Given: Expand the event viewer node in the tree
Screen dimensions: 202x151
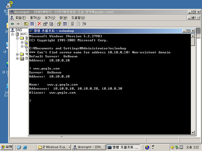Looking at the screenshot, I should pyautogui.click(x=17, y=58).
